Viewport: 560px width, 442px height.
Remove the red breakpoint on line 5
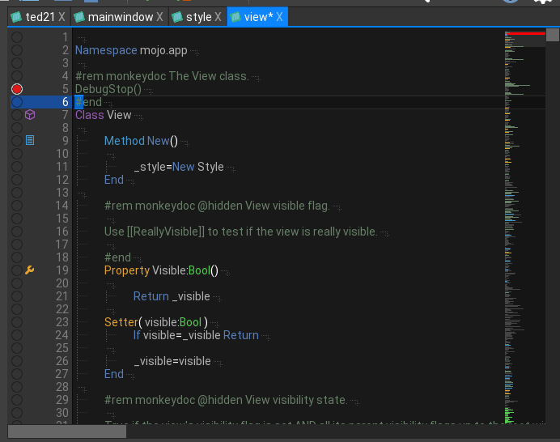[x=17, y=89]
